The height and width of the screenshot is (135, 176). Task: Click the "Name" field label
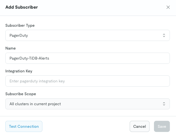[11, 48]
